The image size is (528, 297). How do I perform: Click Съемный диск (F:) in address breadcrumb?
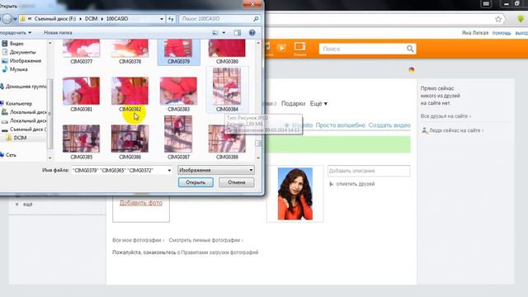[55, 19]
